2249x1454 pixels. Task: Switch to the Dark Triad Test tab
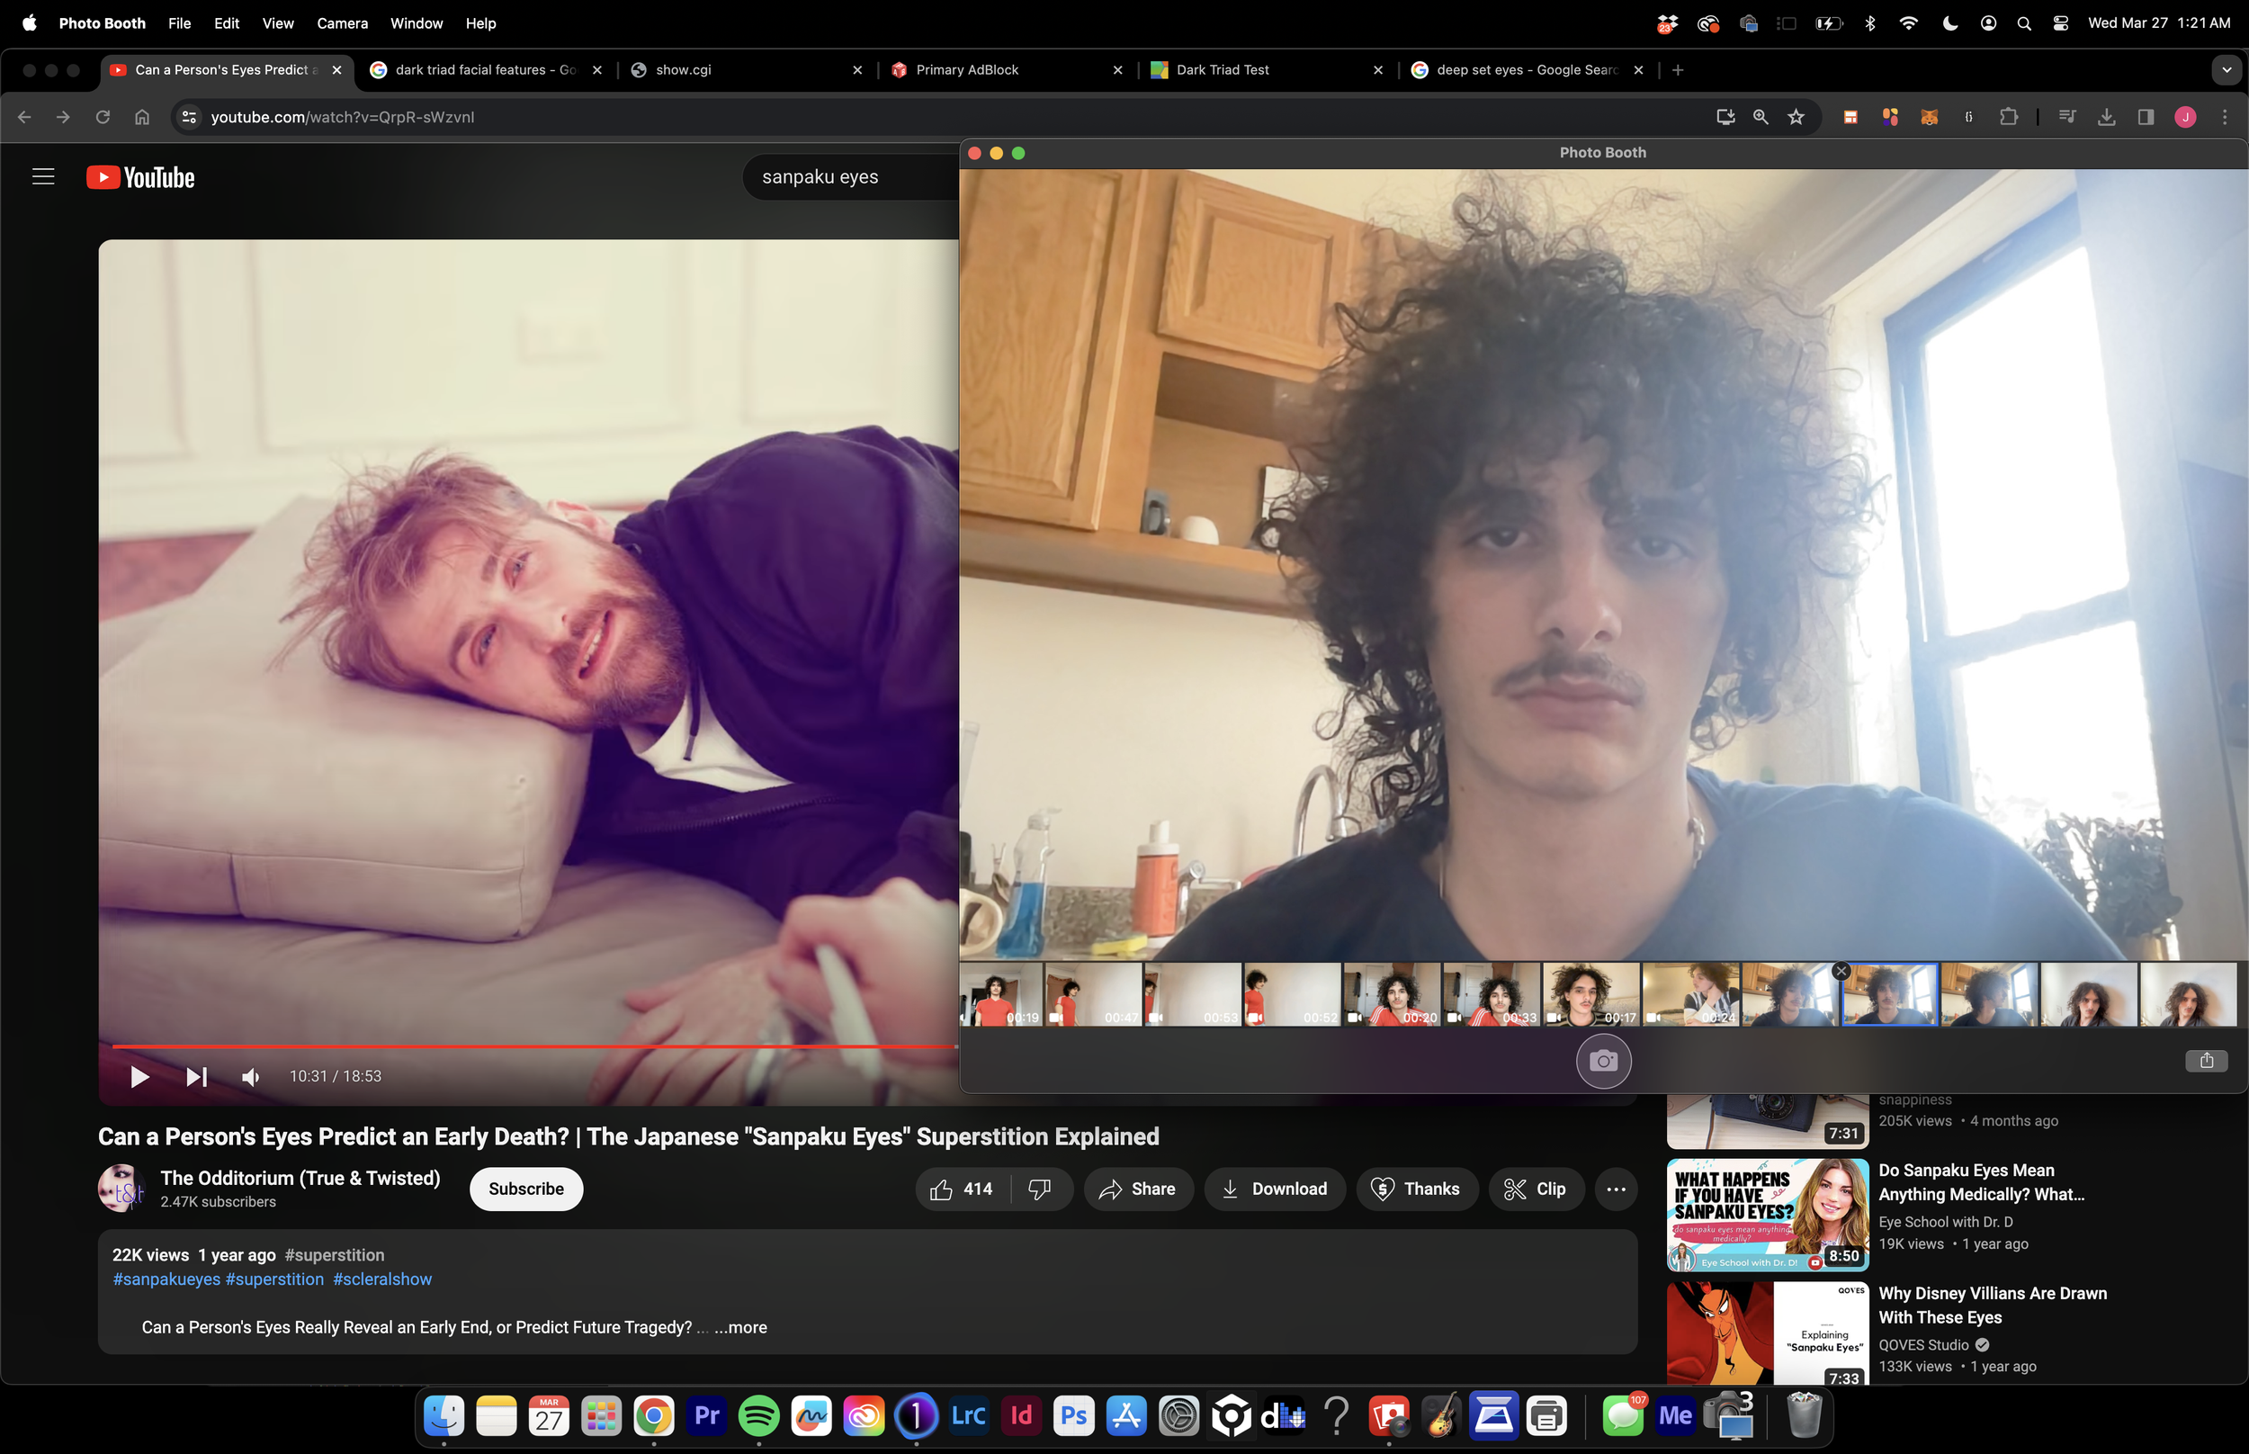[1223, 70]
